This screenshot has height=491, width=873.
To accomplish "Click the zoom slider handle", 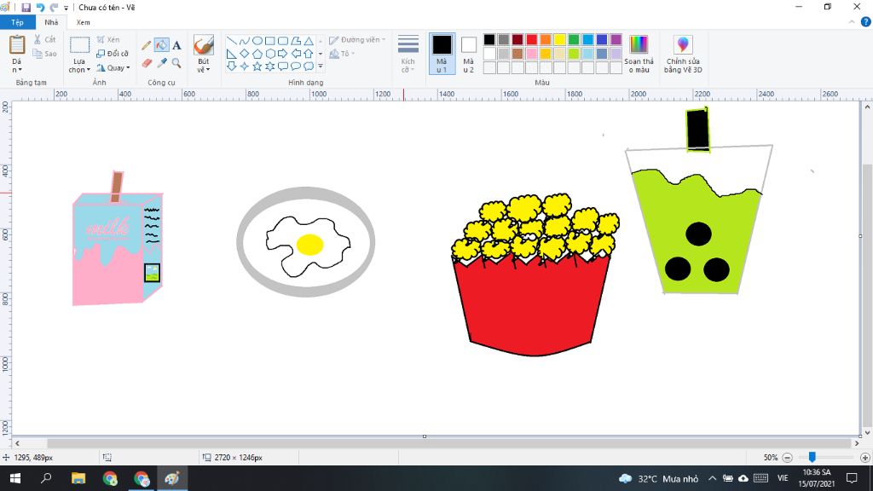I will (812, 457).
